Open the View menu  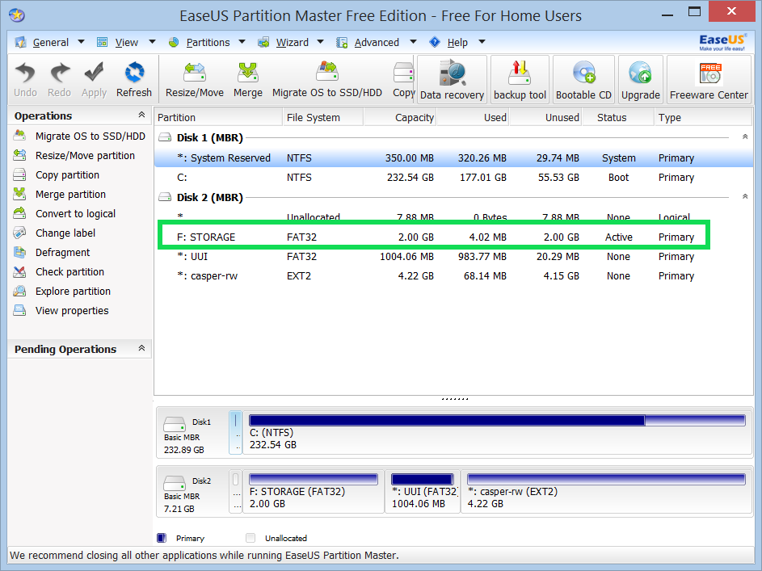click(x=126, y=43)
